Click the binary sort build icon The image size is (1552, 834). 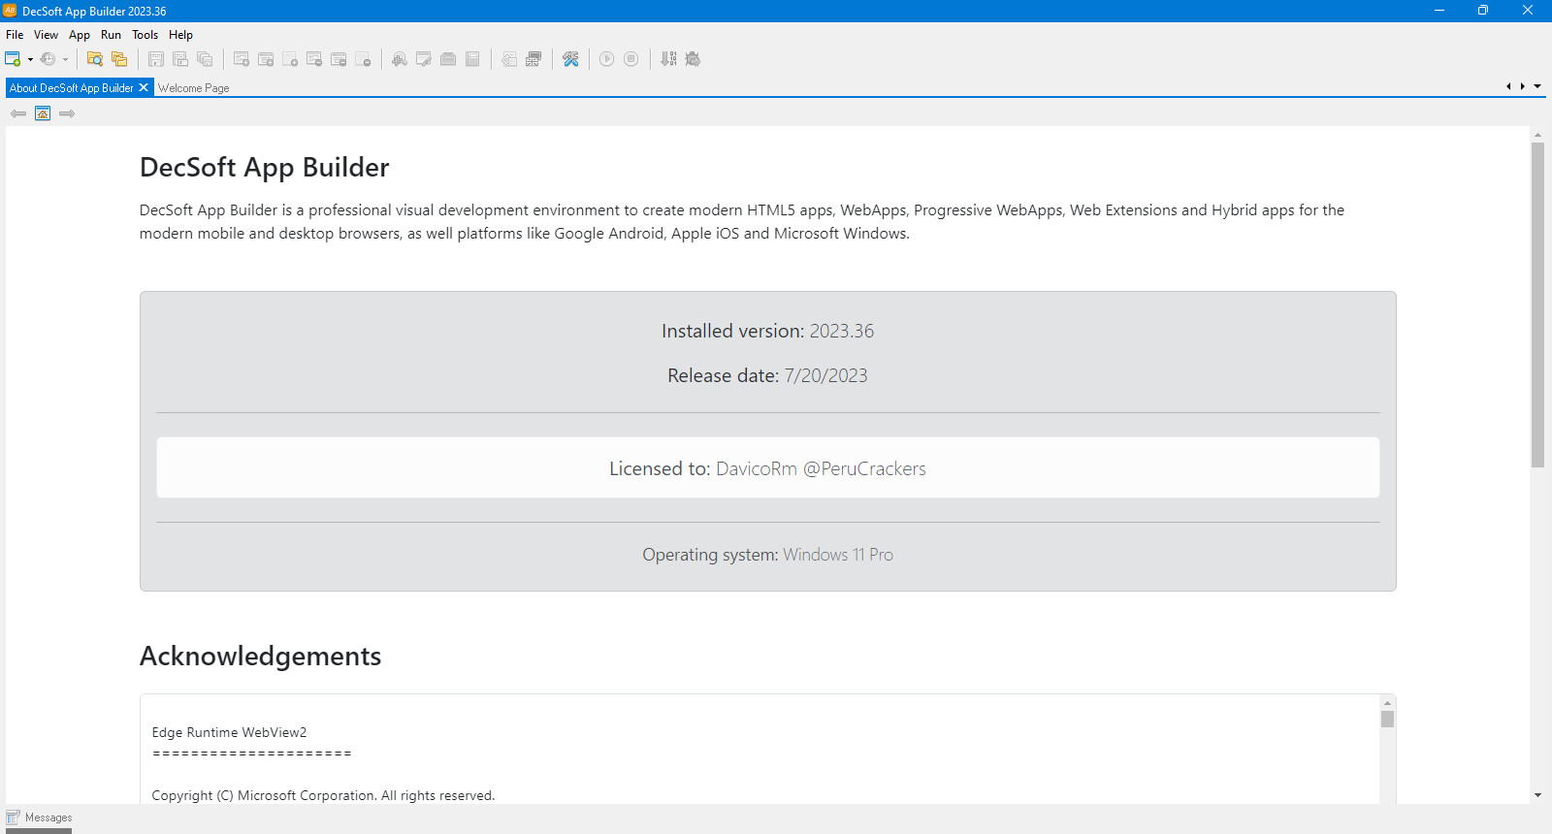[668, 59]
